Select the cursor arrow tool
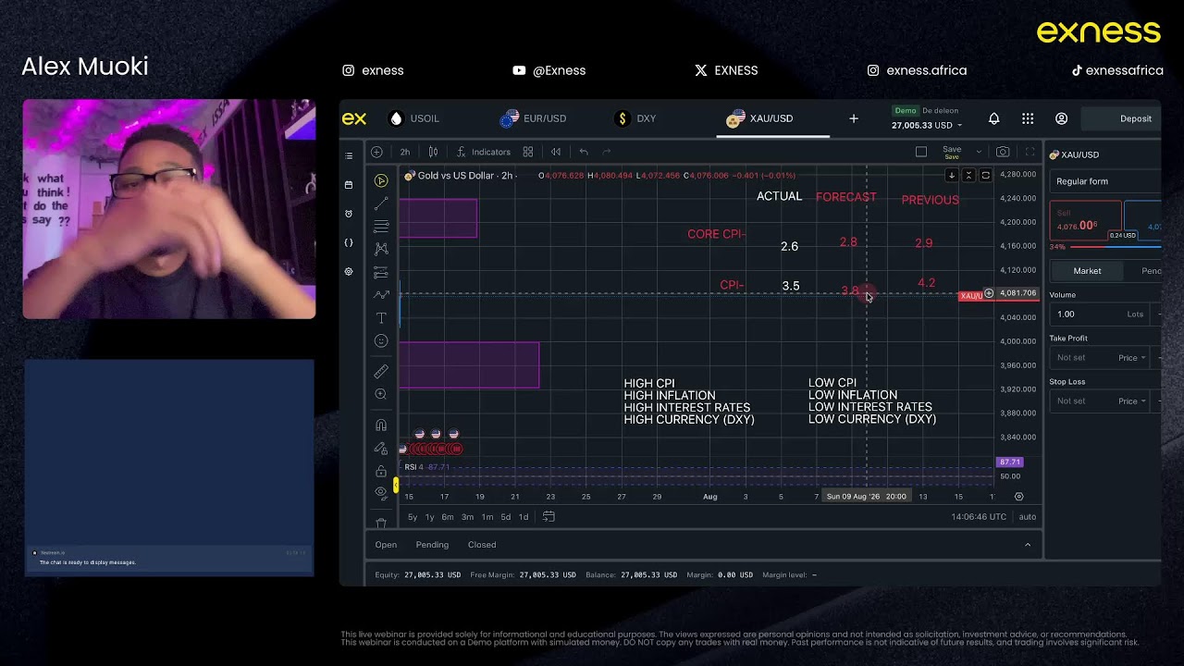Viewport: 1184px width, 666px height. tap(381, 180)
